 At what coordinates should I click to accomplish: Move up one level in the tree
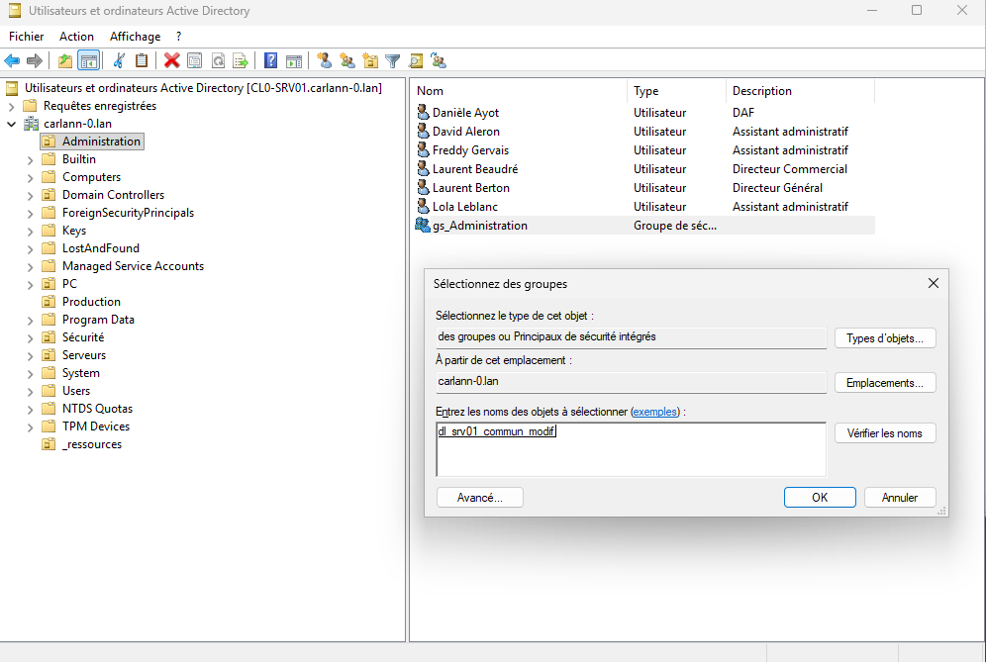[x=64, y=61]
